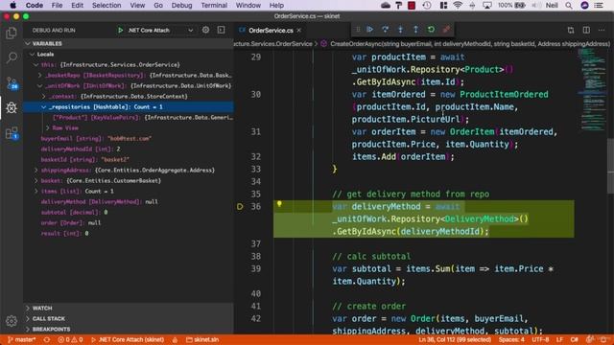Image resolution: width=614 pixels, height=345 pixels.
Task: Open the editor More Actions menu
Action: pyautogui.click(x=602, y=30)
